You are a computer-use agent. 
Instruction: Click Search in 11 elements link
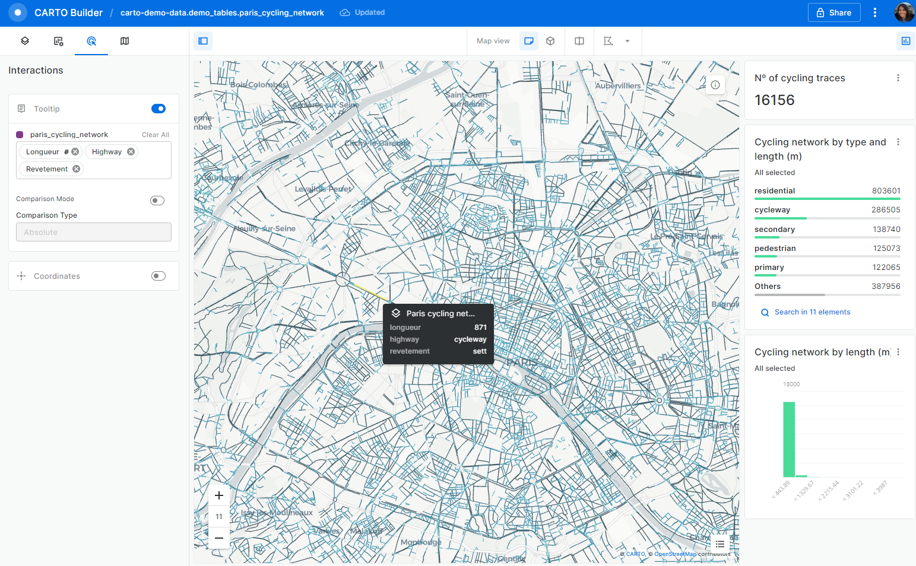pyautogui.click(x=812, y=312)
